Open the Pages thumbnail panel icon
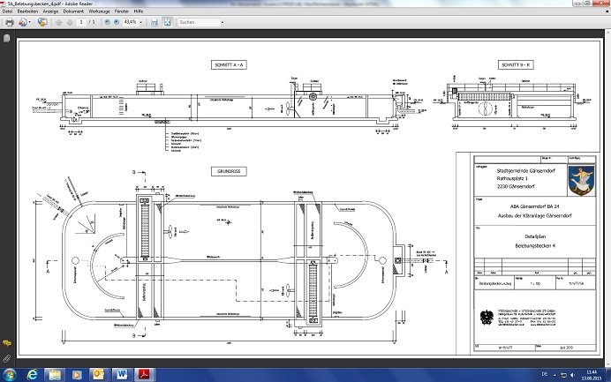611x382 pixels. coord(7,38)
